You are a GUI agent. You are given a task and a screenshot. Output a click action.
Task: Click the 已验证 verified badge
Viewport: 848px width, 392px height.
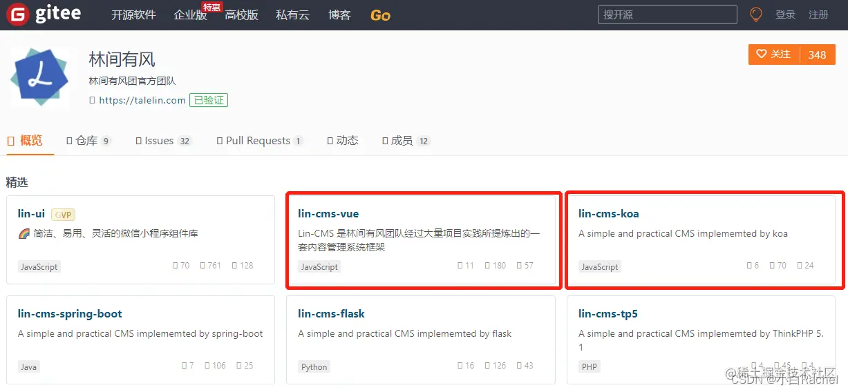point(209,100)
